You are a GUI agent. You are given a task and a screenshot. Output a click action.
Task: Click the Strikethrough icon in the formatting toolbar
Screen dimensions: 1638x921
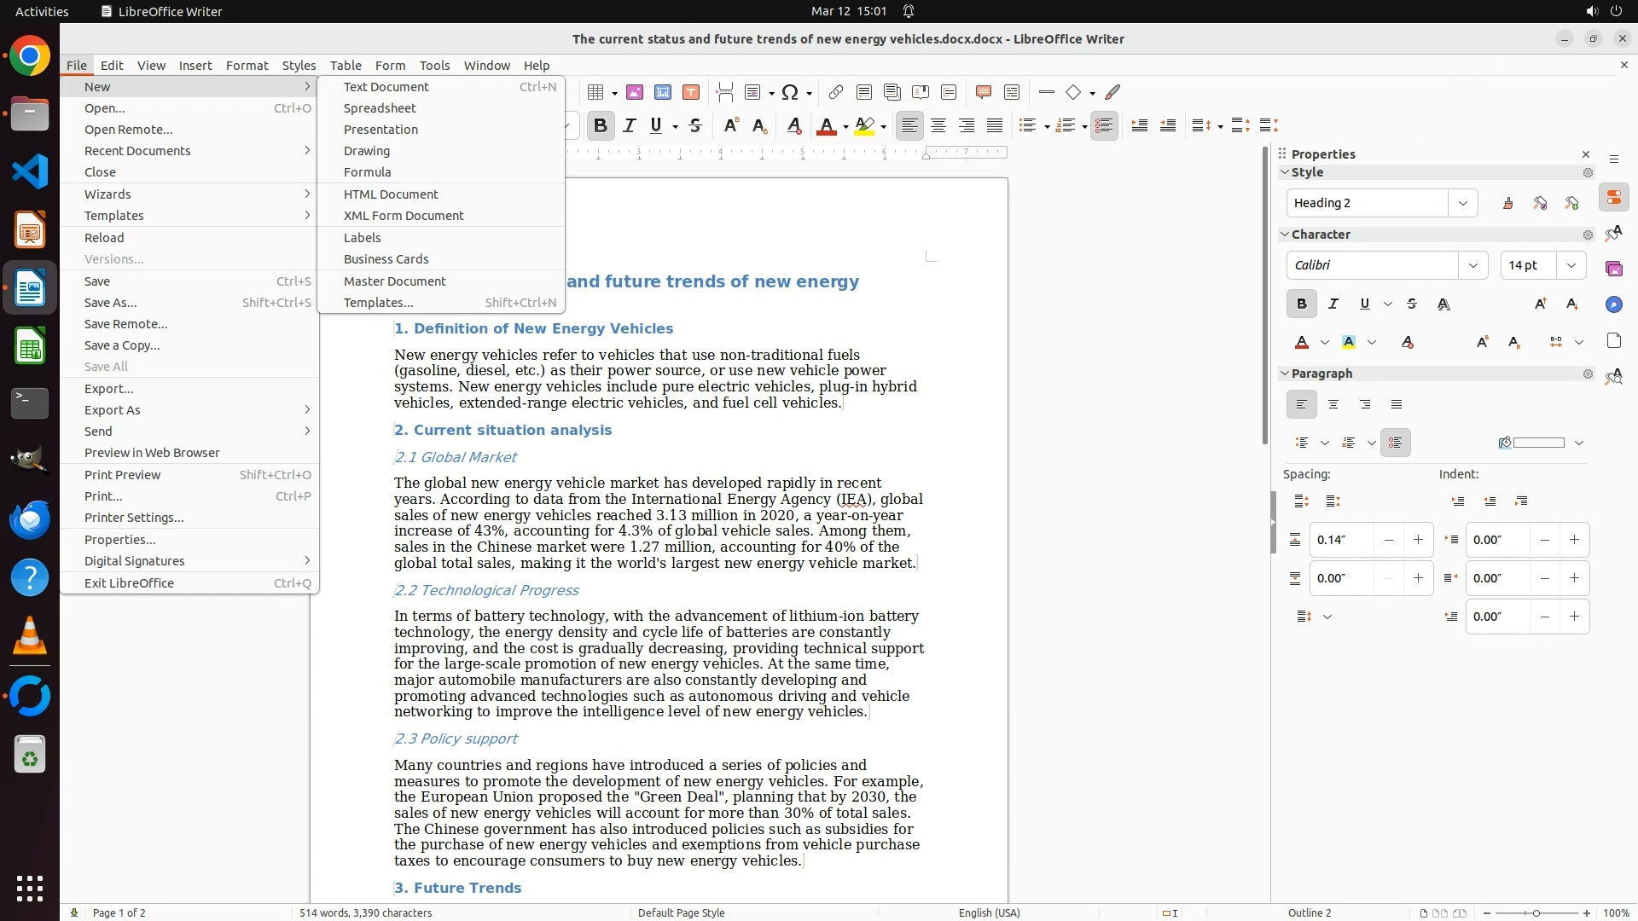695,126
